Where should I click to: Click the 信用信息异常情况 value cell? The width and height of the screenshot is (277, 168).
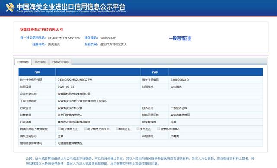coord(159,143)
